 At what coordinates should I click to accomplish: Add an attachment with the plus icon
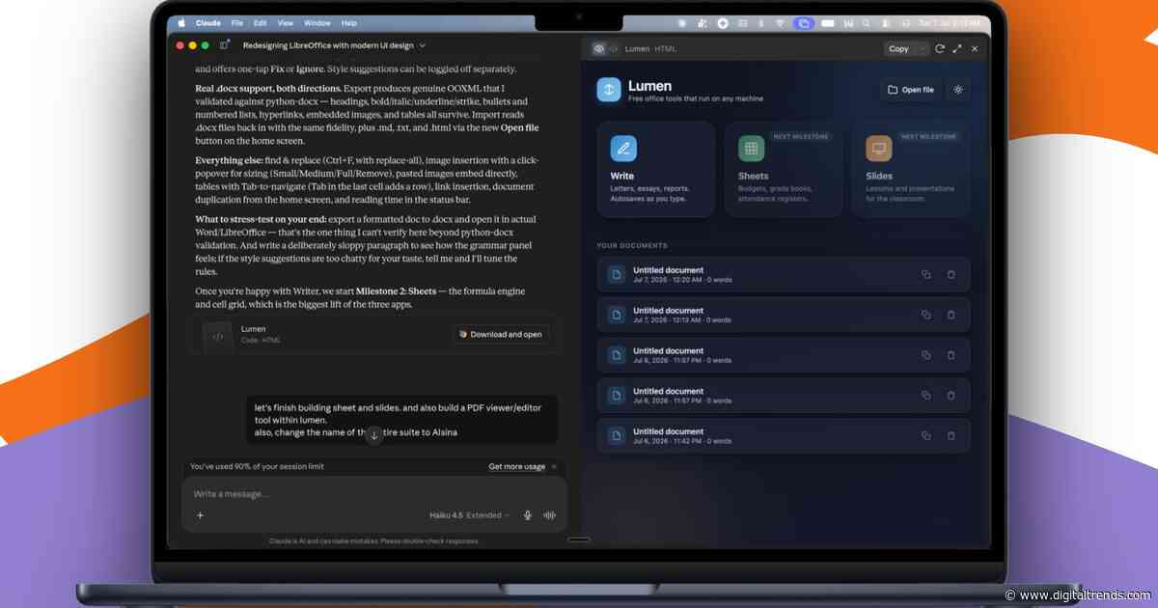[x=201, y=515]
